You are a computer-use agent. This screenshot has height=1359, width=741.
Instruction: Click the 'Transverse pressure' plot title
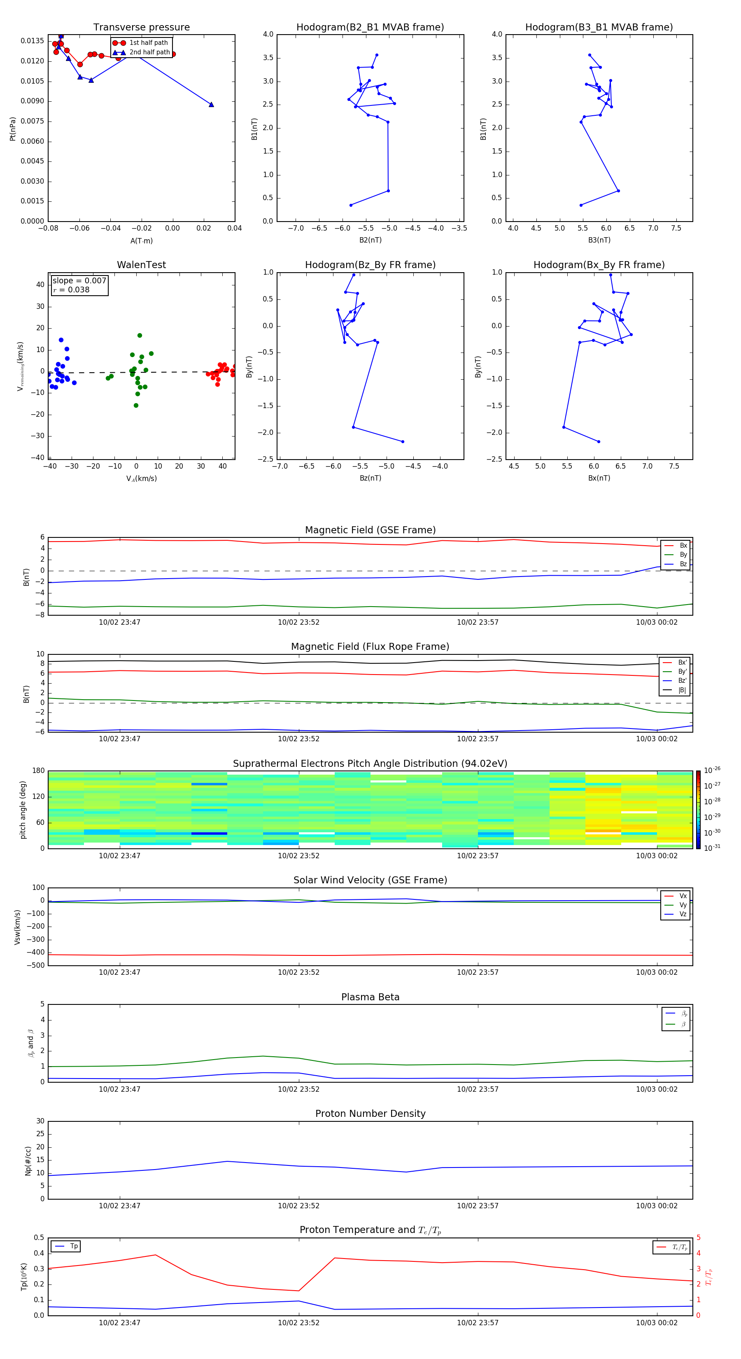click(x=141, y=28)
